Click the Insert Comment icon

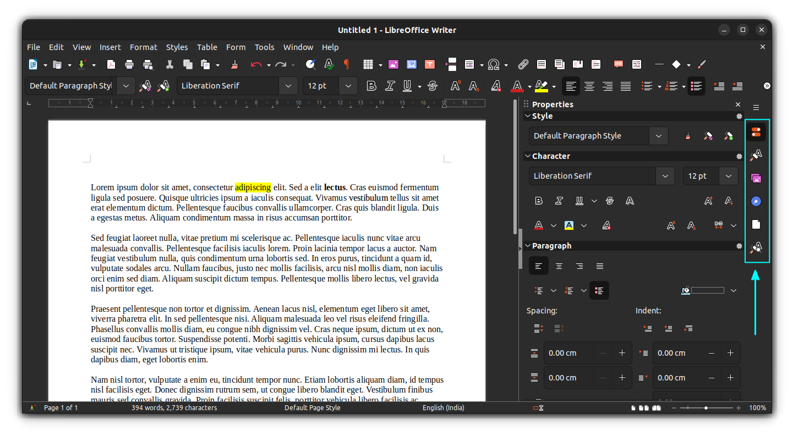(618, 64)
